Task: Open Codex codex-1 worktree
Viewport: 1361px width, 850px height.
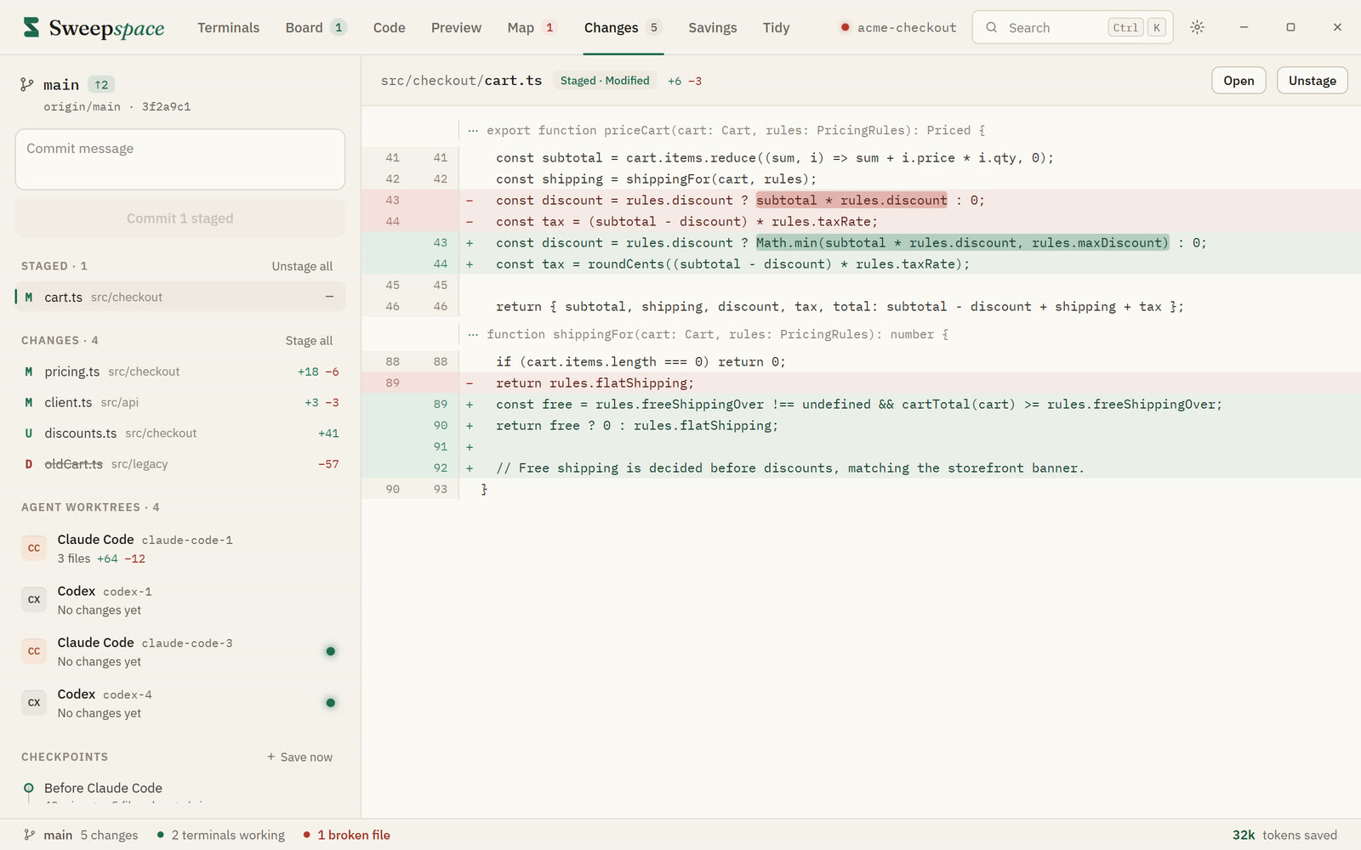Action: [180, 600]
